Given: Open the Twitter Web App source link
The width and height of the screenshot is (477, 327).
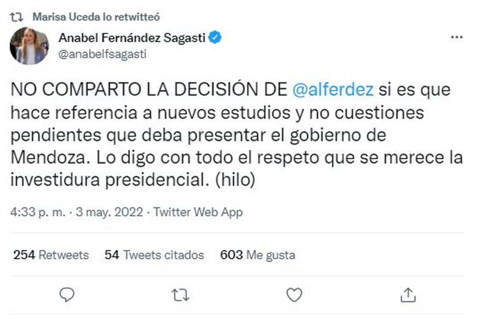Looking at the screenshot, I should click(198, 212).
